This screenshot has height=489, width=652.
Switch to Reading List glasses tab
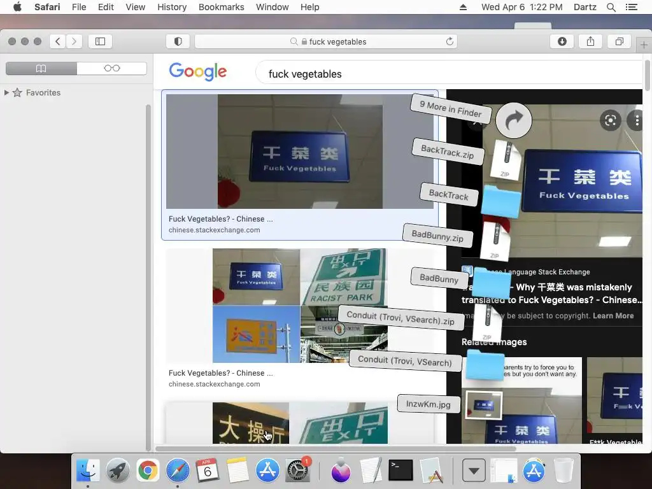(x=112, y=68)
